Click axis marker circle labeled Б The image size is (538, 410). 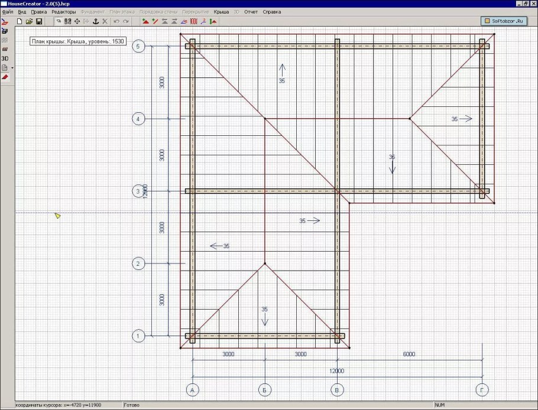point(264,389)
